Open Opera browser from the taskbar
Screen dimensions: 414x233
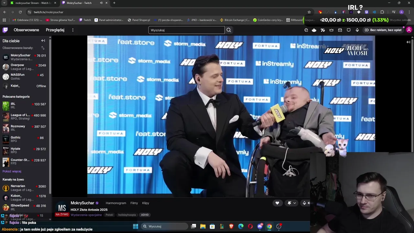250,226
